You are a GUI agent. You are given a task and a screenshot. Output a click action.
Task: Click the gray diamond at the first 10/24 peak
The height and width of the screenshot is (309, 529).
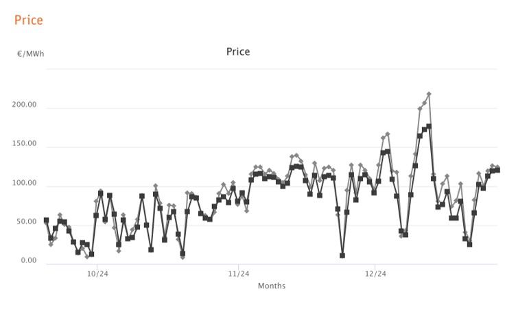click(100, 191)
